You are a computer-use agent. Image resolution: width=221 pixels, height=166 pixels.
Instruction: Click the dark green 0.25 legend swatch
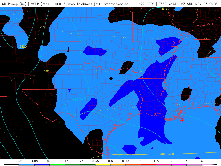coord(88,165)
